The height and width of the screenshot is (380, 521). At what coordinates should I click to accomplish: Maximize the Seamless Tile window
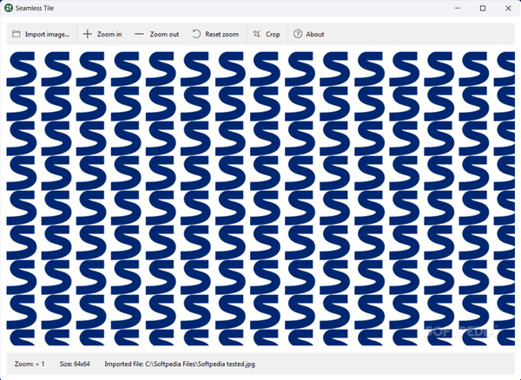483,8
